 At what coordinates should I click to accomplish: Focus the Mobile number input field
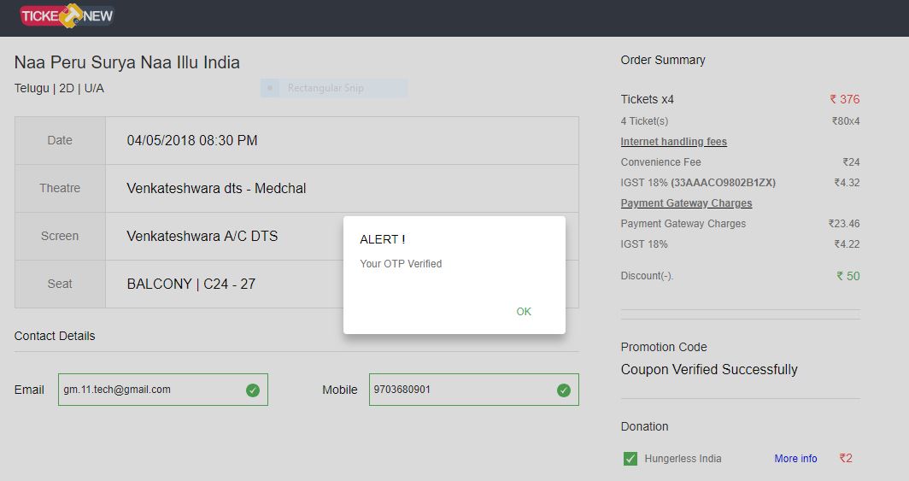[x=461, y=390]
